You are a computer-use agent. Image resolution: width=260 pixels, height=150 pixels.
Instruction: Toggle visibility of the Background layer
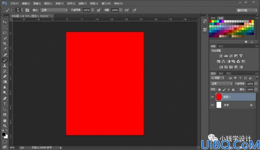point(212,105)
